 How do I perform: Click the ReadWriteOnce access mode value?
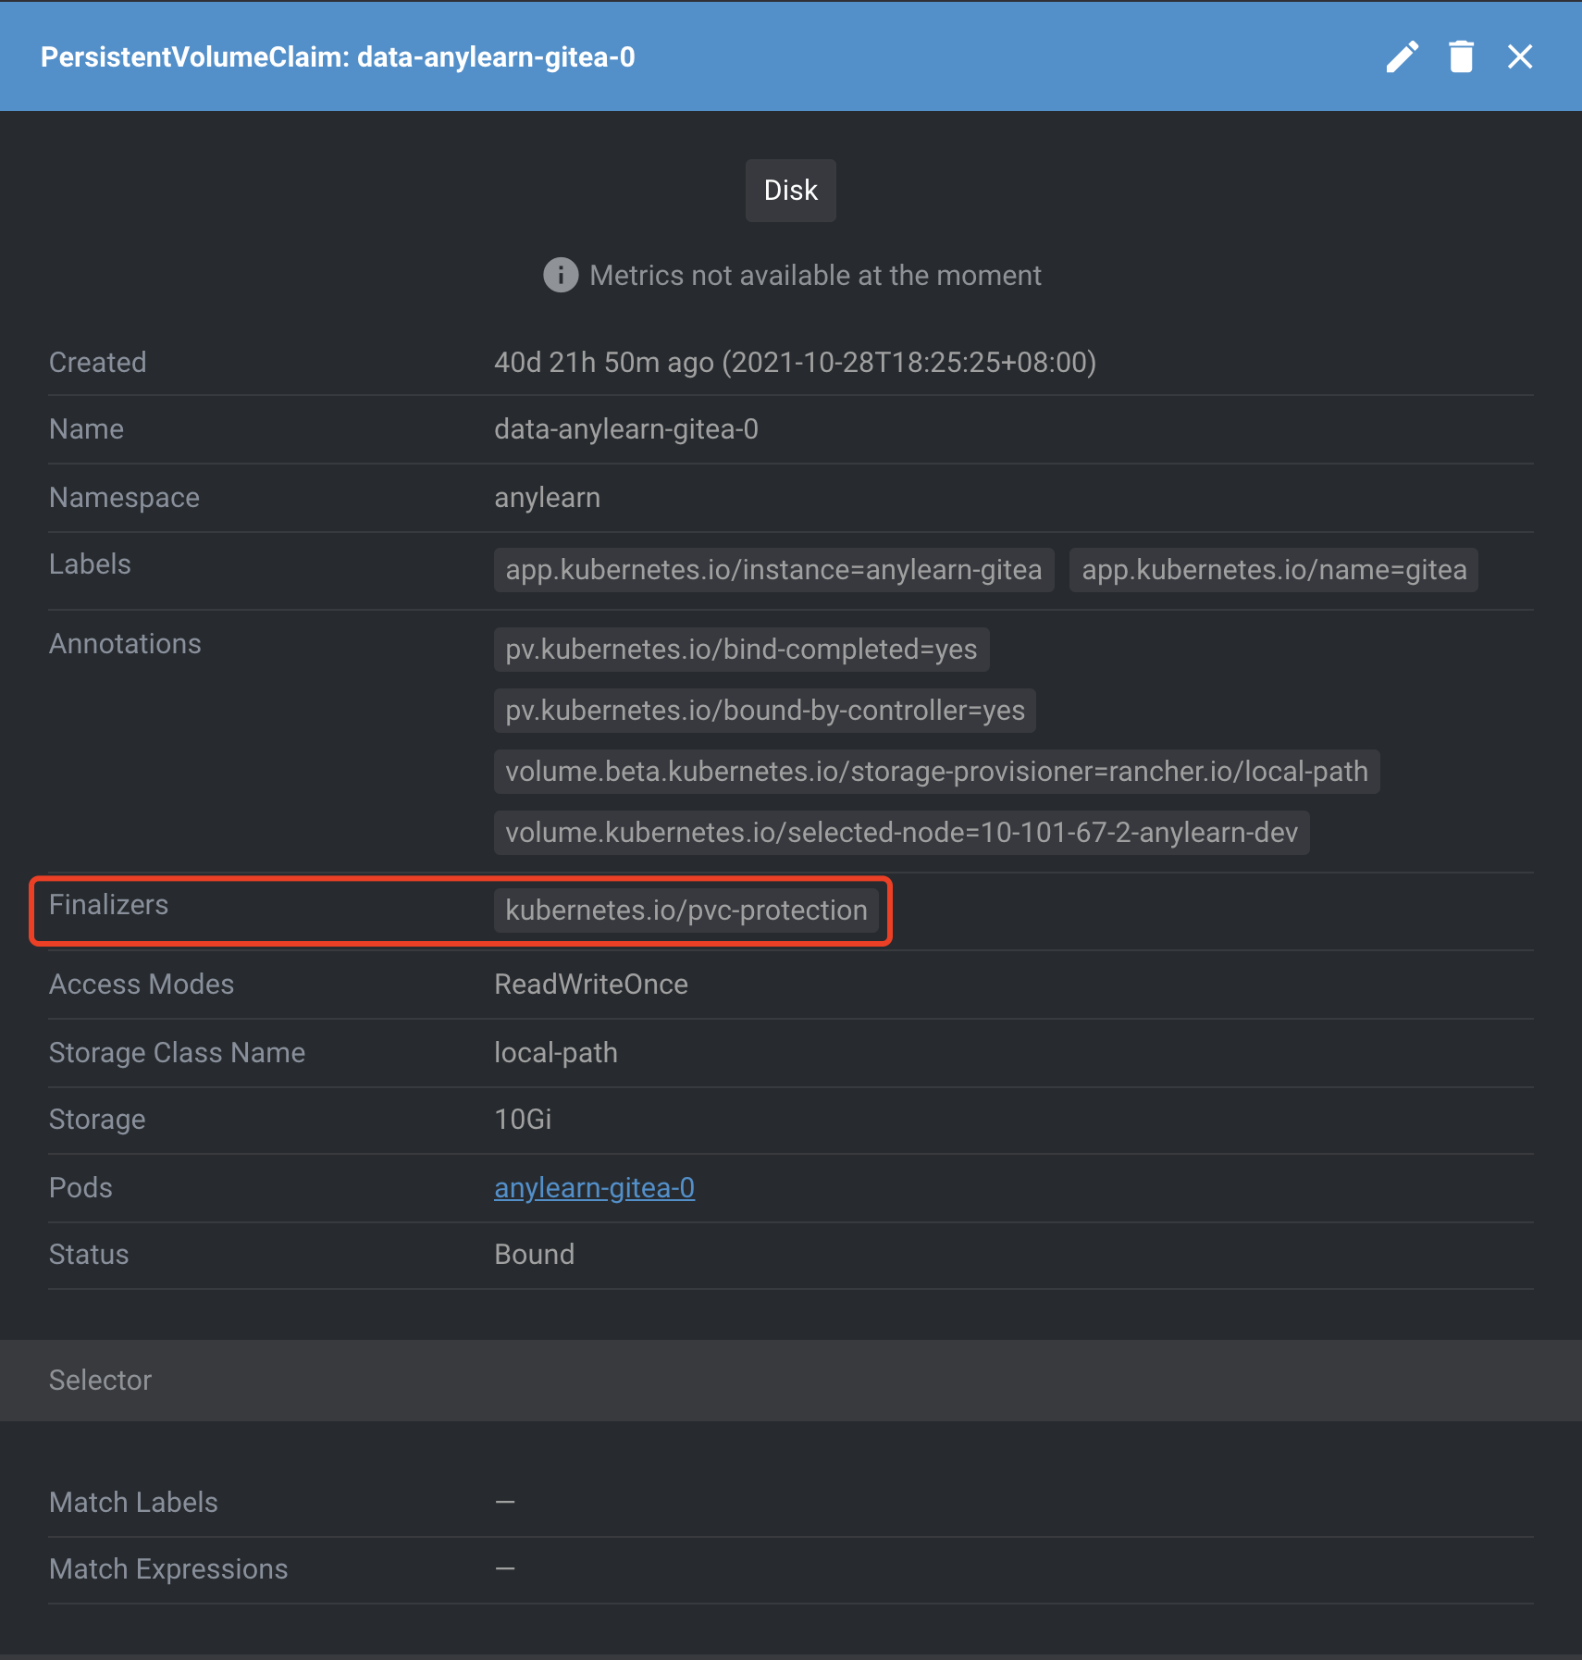click(590, 985)
